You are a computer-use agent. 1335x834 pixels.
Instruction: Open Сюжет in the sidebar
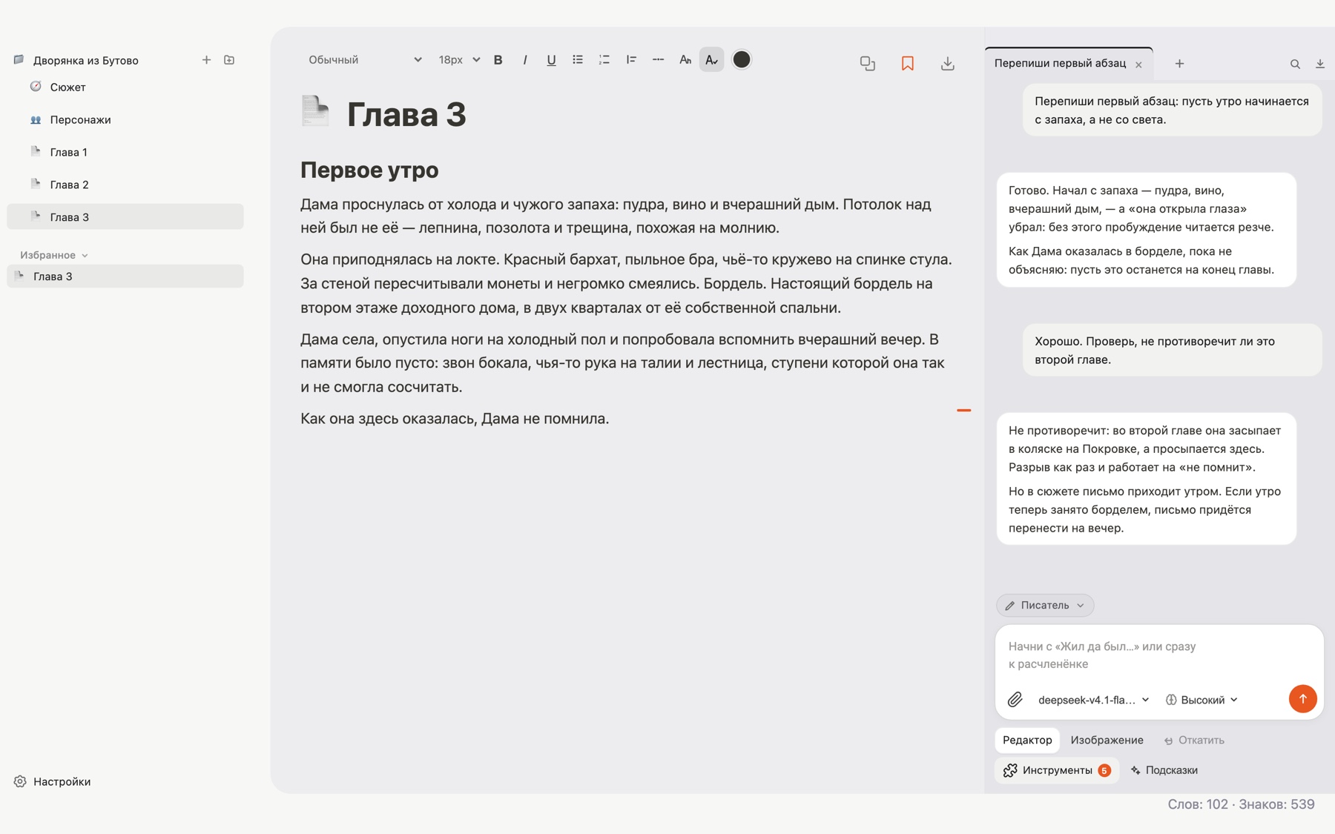(x=125, y=87)
